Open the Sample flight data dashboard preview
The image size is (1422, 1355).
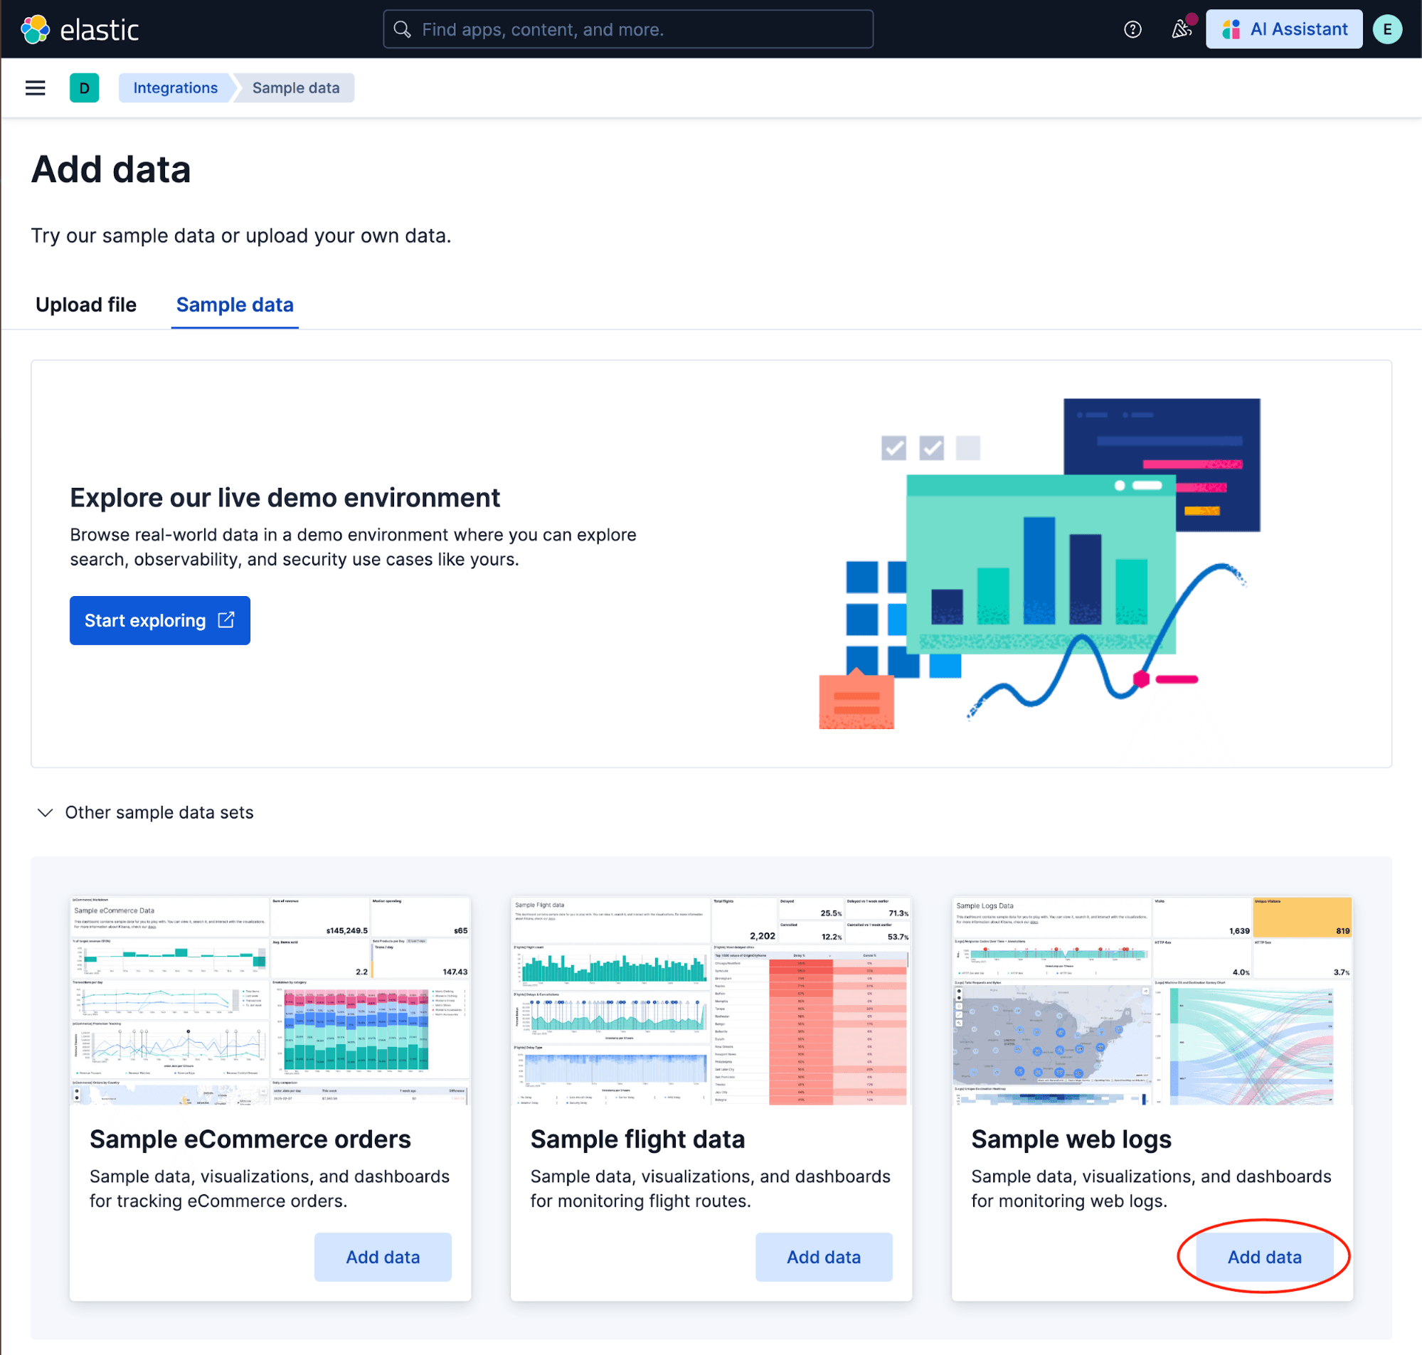point(711,1002)
